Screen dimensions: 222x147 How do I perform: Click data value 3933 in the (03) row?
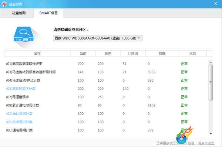[x=151, y=72]
